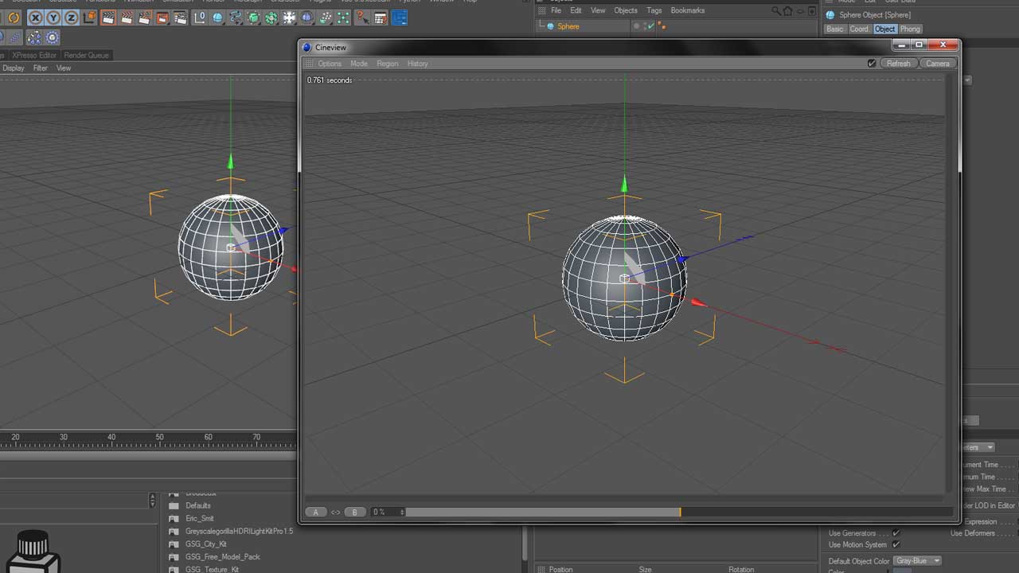The height and width of the screenshot is (573, 1019).
Task: Add a primitive with the sphere icon
Action: (217, 18)
